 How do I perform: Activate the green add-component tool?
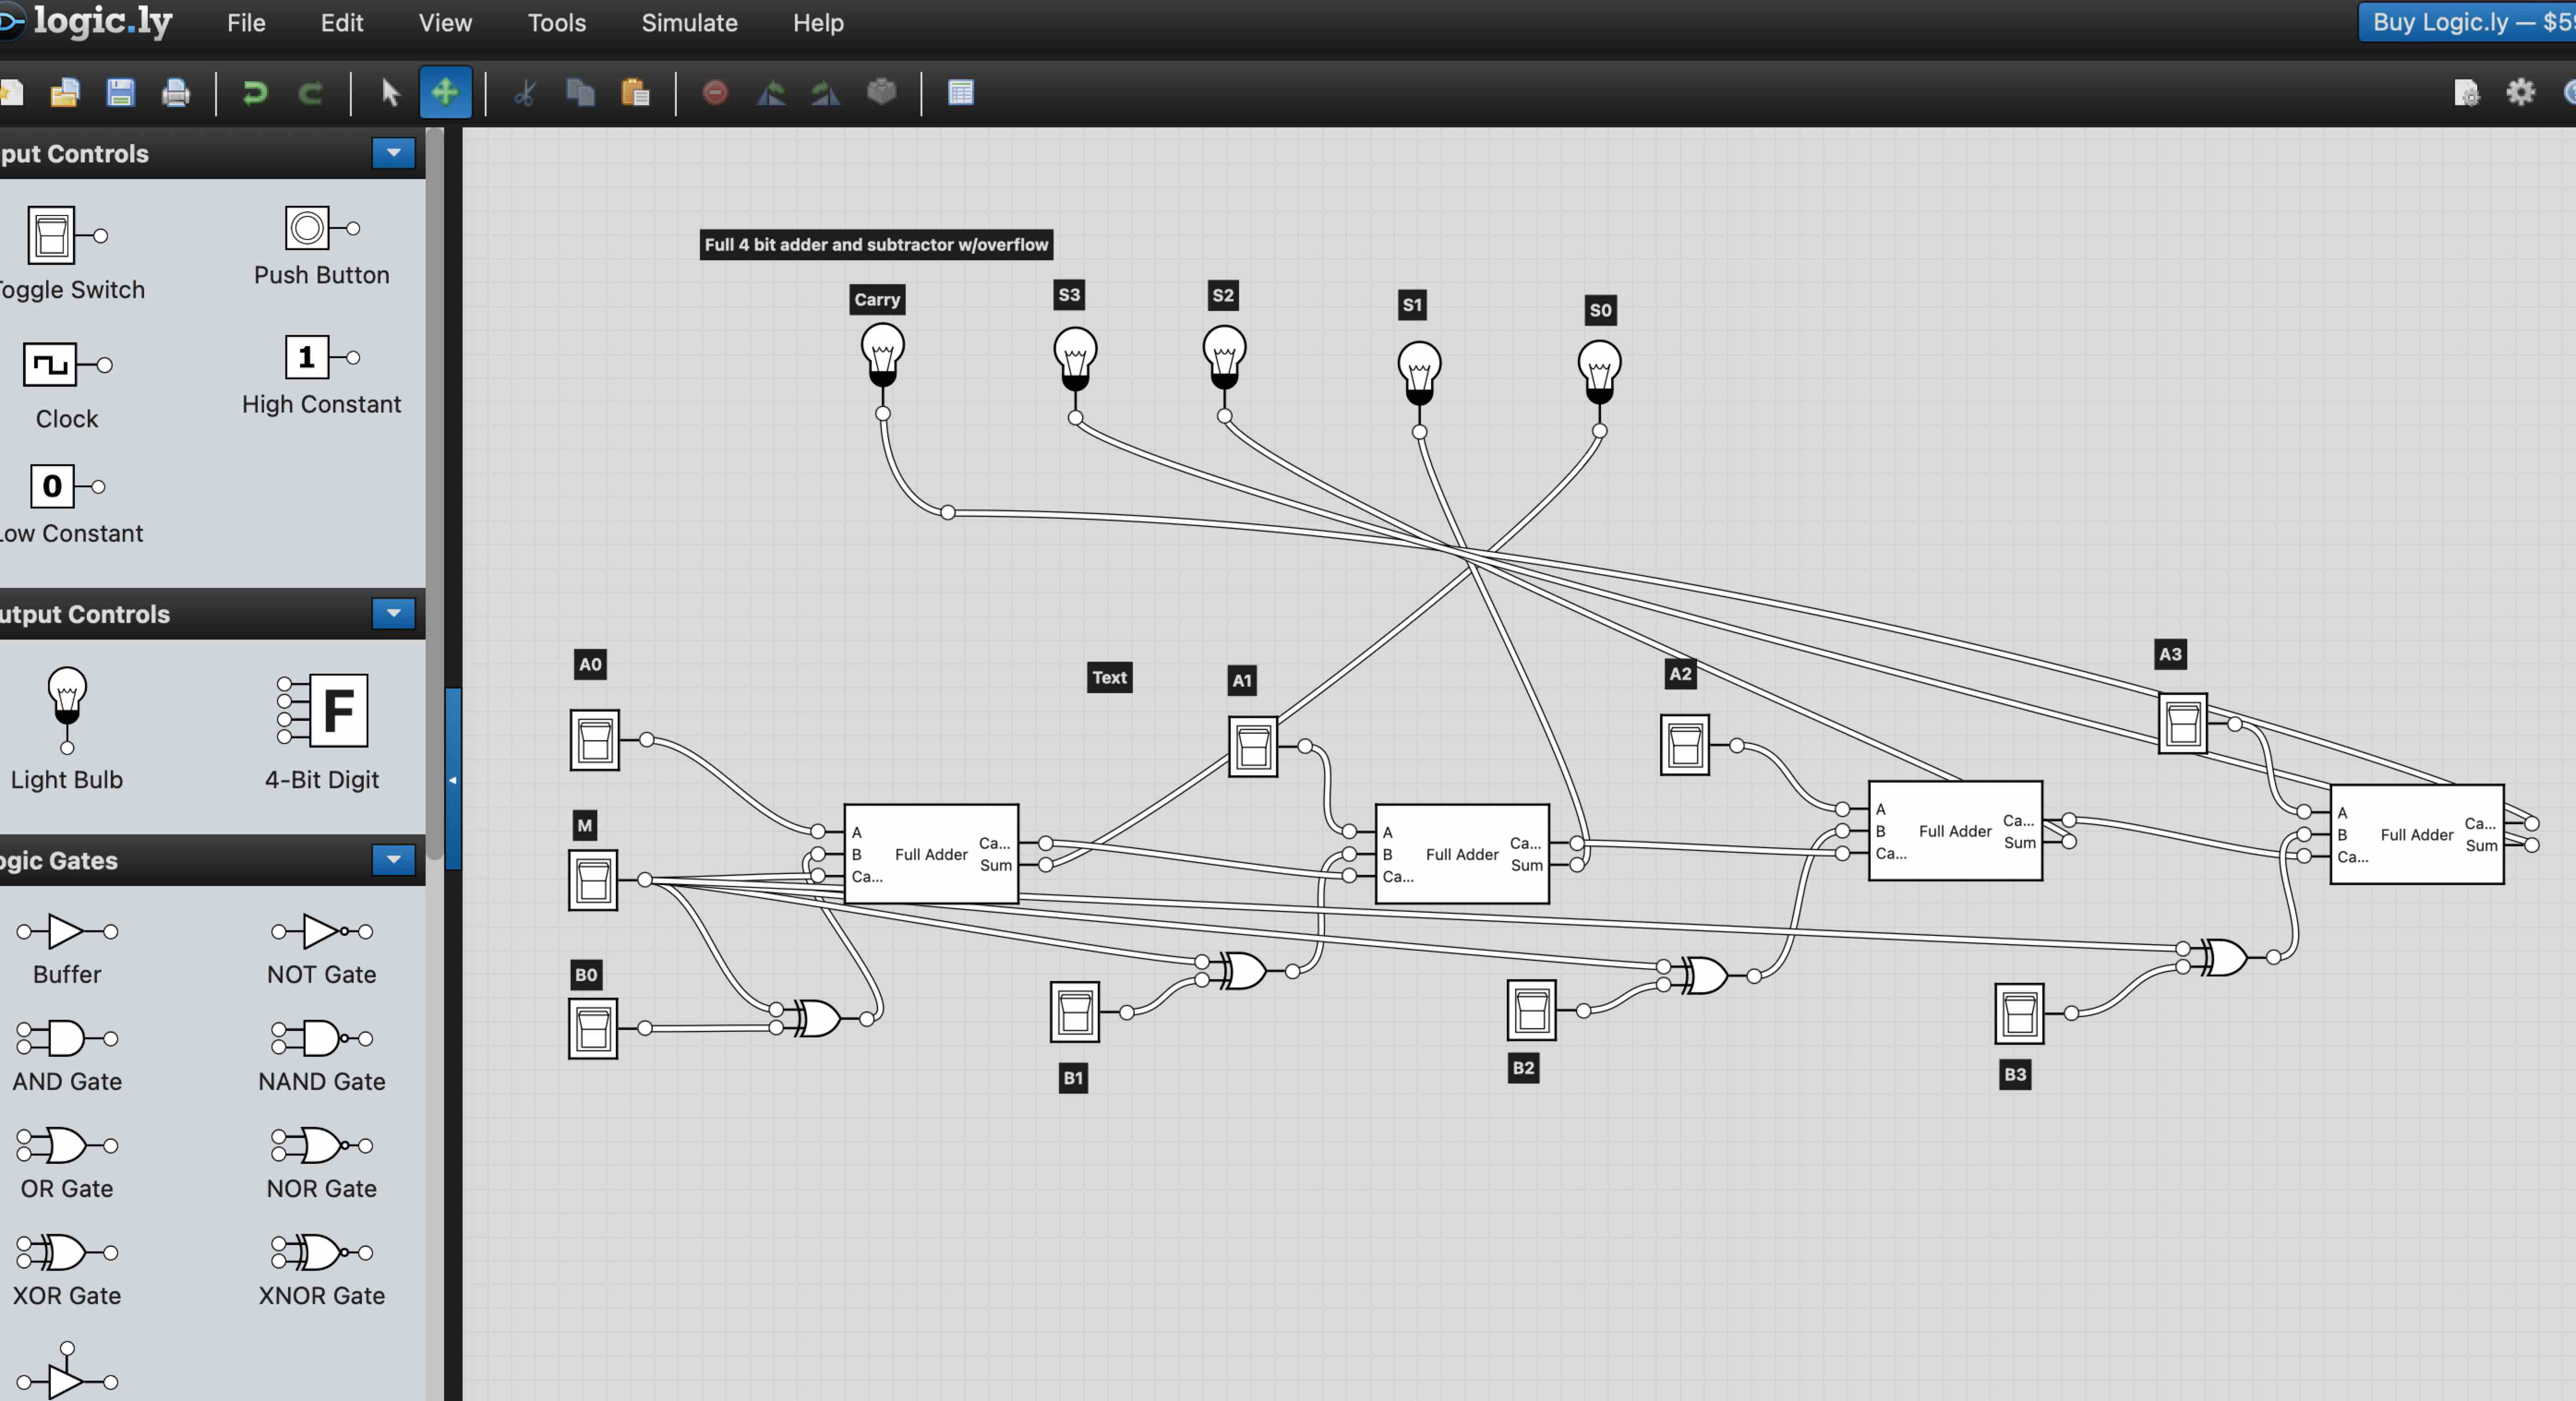[x=445, y=92]
